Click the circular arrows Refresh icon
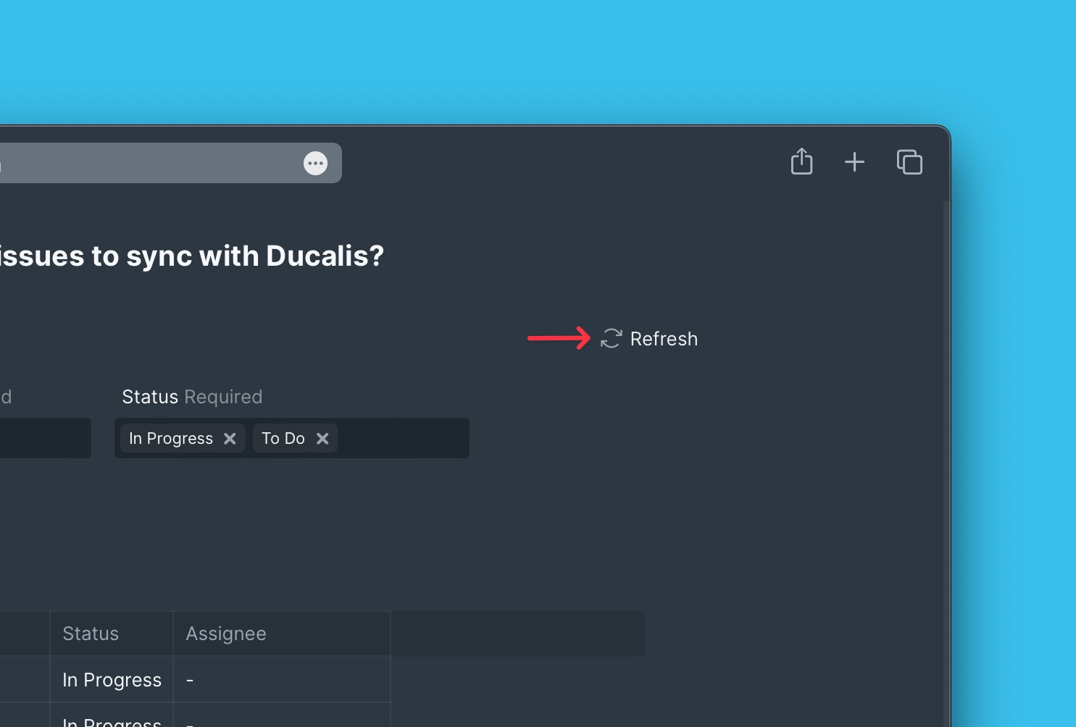 pos(611,338)
